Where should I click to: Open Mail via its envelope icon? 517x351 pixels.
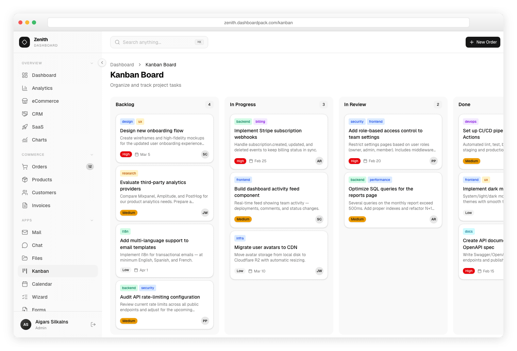[25, 232]
